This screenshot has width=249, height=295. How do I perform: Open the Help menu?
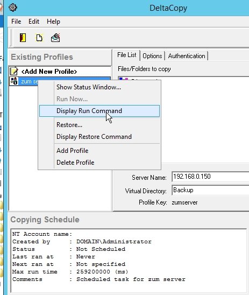[53, 22]
